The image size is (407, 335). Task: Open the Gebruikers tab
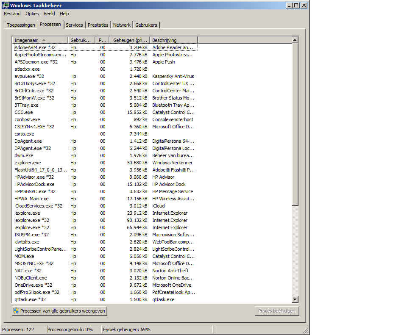(146, 25)
